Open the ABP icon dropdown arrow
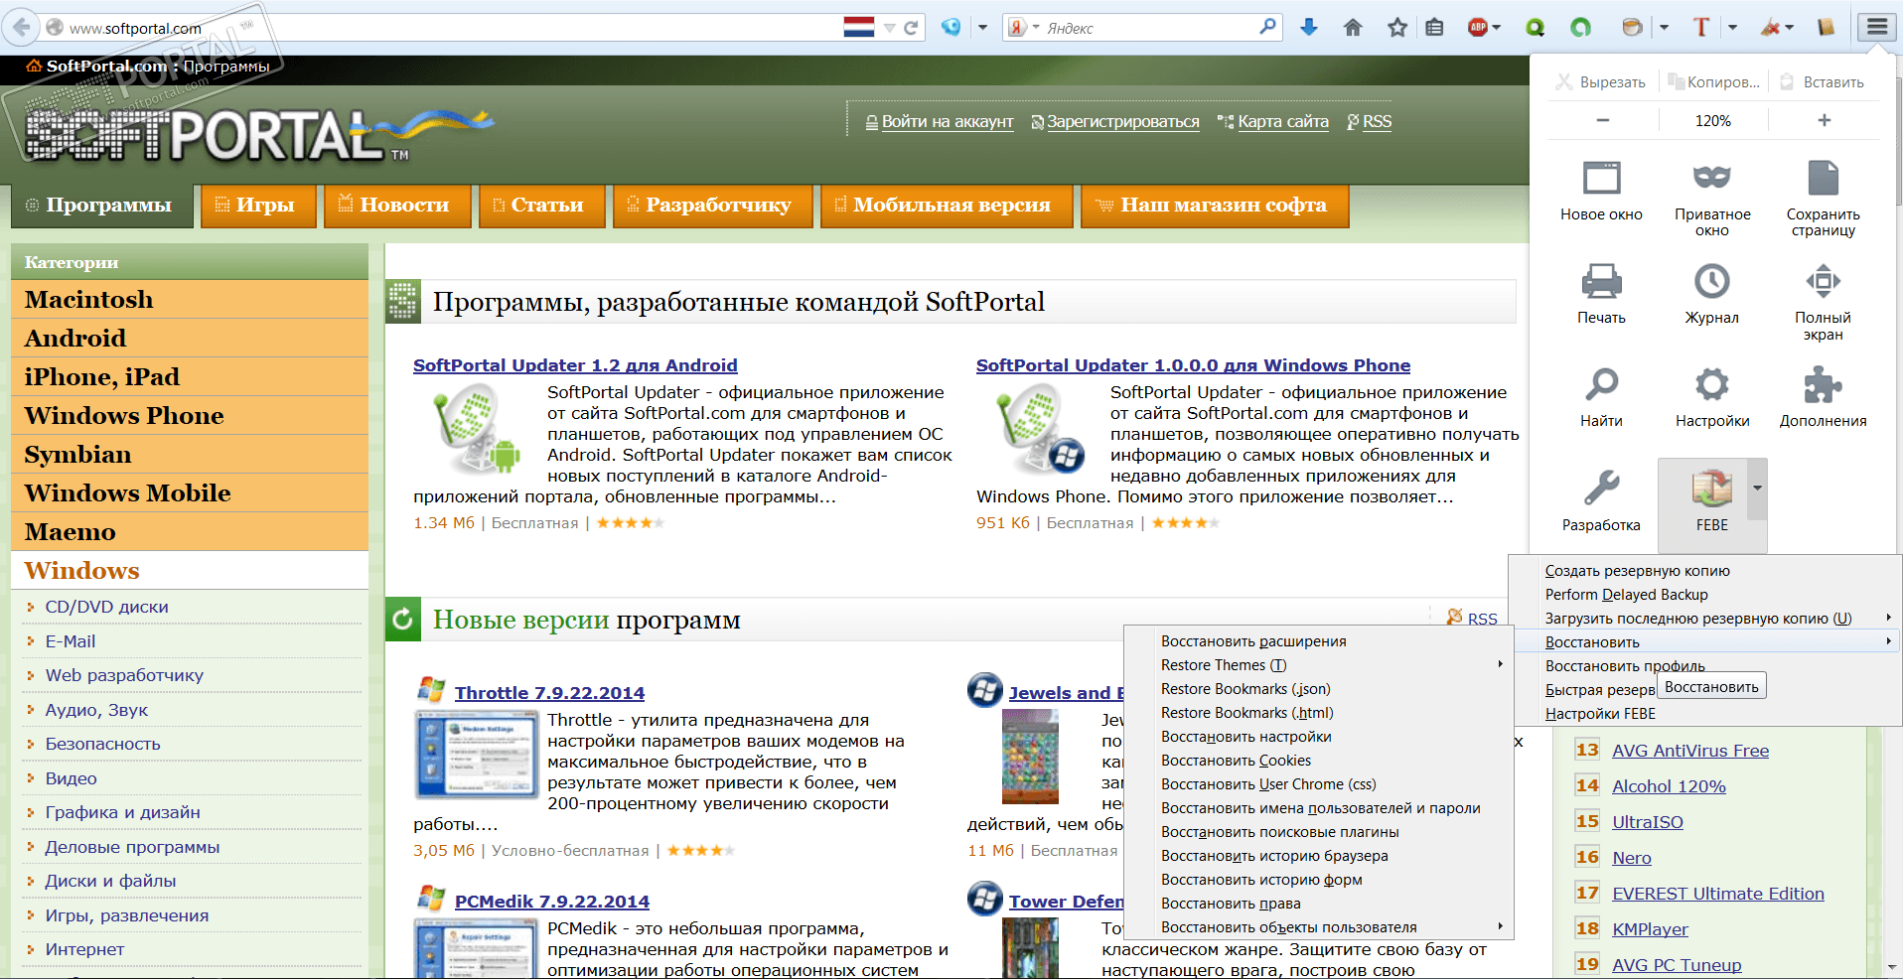 pyautogui.click(x=1496, y=28)
